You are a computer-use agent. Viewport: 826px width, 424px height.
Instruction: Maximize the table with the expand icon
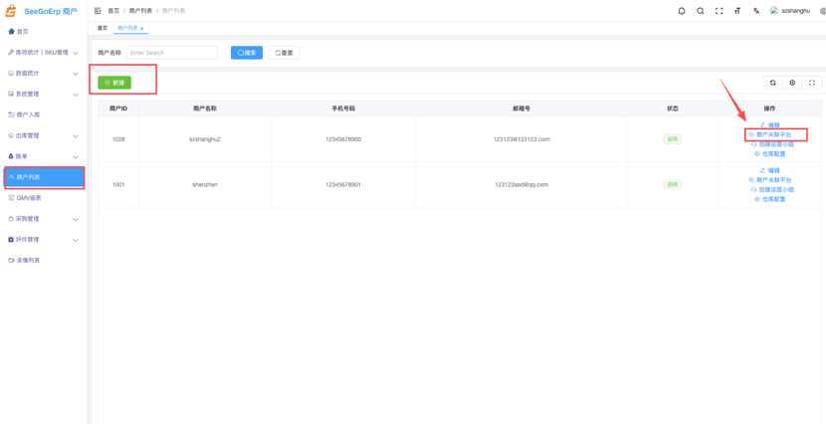point(812,83)
